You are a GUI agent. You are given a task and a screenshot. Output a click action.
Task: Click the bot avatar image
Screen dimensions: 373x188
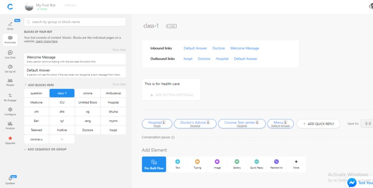(29, 6)
